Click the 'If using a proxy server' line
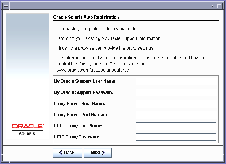Viewport: 226px width, 164px height. (105, 48)
